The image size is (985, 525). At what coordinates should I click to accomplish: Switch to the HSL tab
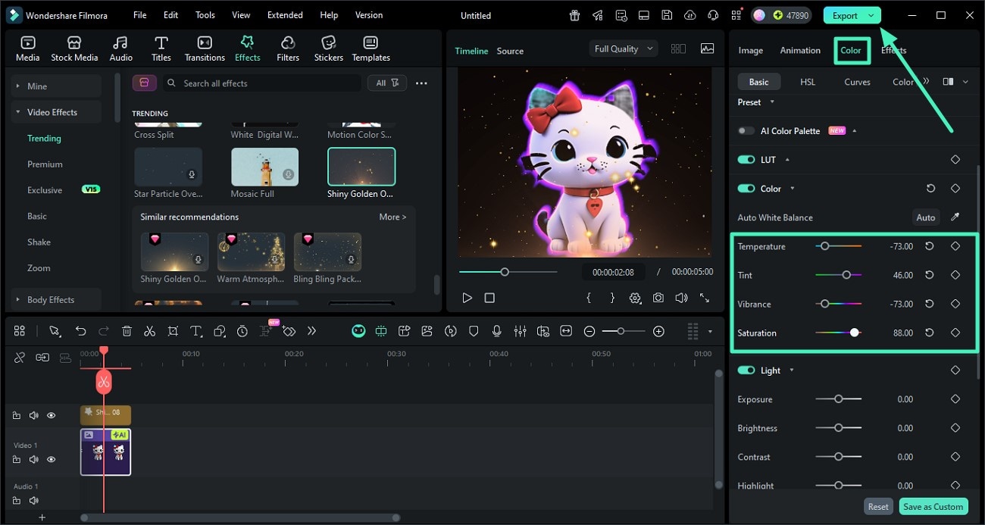(x=808, y=81)
